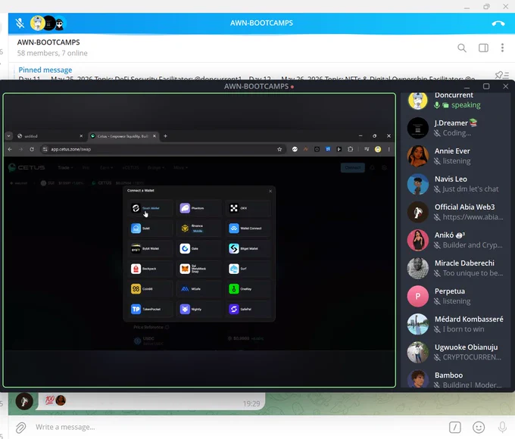Viewport: 515px width, 439px height.
Task: Expand the Bridge menu on Cetus
Action: [x=156, y=167]
